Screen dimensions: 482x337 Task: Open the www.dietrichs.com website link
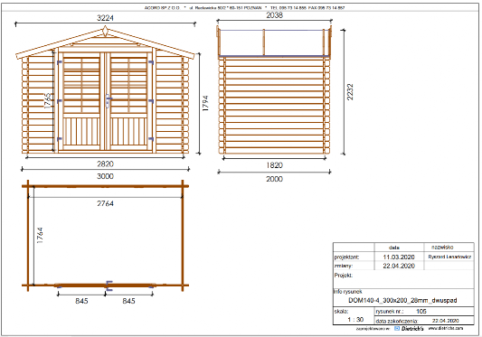446,328
